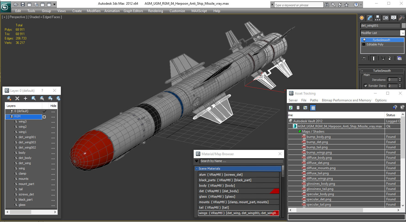Viewport: 406px width, 222px height.
Task: Open the Rendering menu
Action: click(x=155, y=11)
